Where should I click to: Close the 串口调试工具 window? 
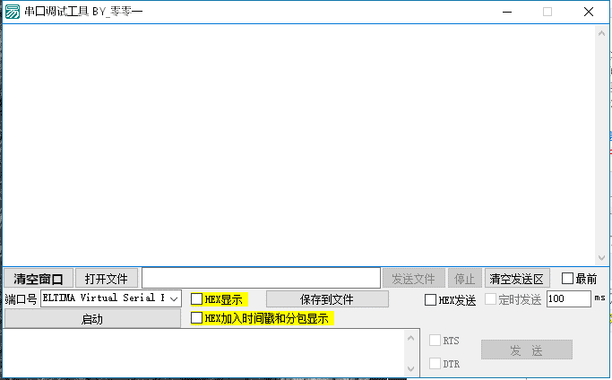pyautogui.click(x=589, y=13)
